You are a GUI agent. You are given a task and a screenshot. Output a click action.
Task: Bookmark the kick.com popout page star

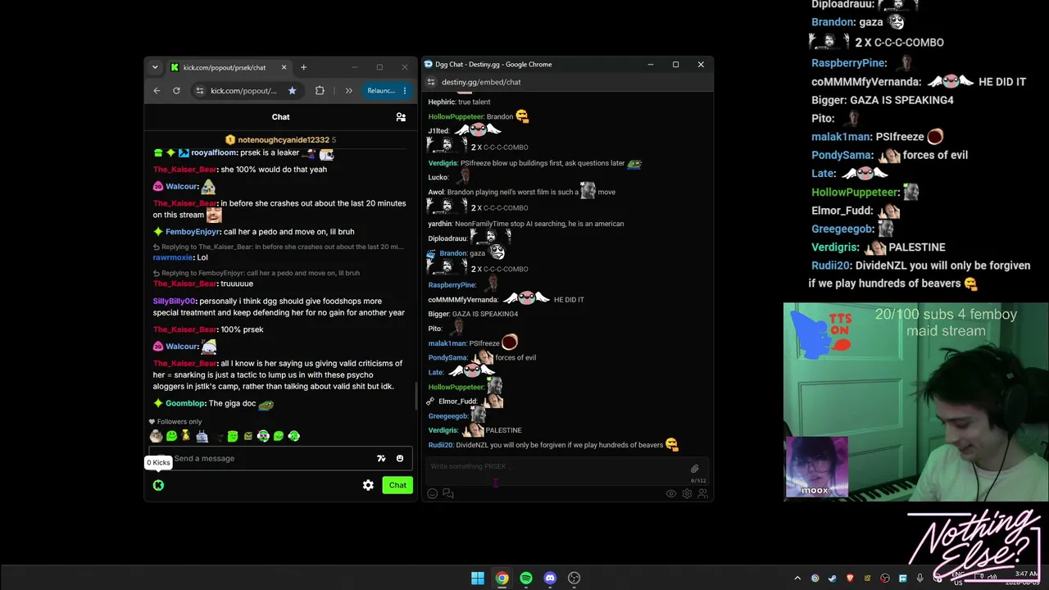tap(292, 90)
